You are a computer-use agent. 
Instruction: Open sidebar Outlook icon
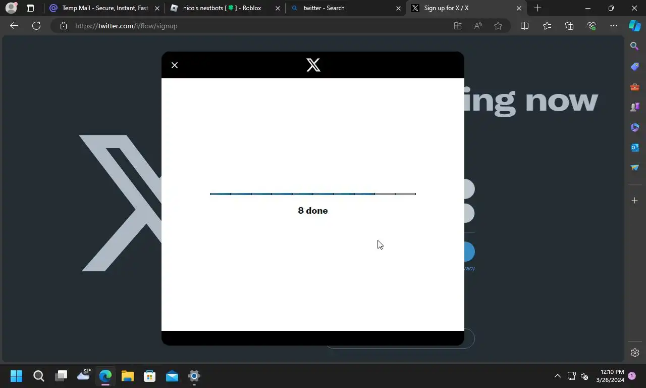(635, 148)
